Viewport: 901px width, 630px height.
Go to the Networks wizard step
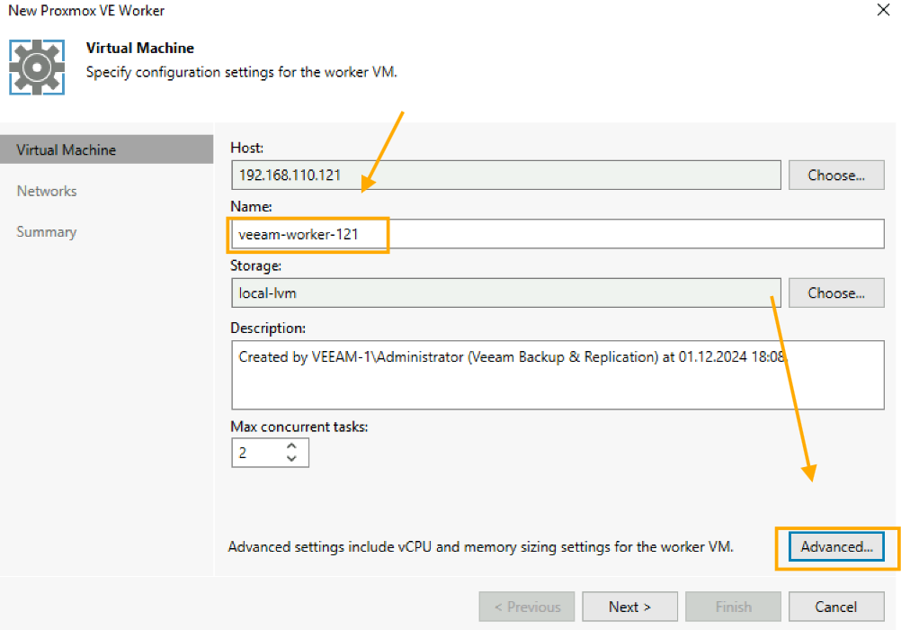pyautogui.click(x=47, y=191)
